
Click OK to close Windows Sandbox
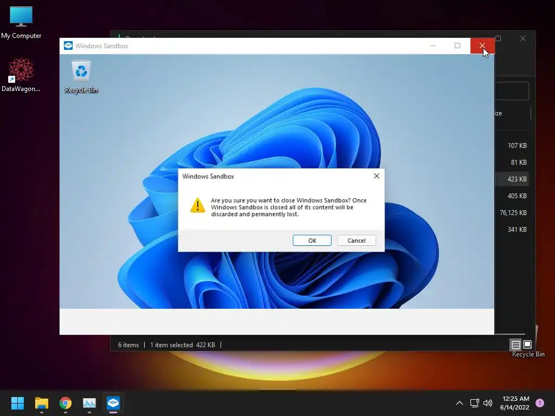(x=312, y=240)
